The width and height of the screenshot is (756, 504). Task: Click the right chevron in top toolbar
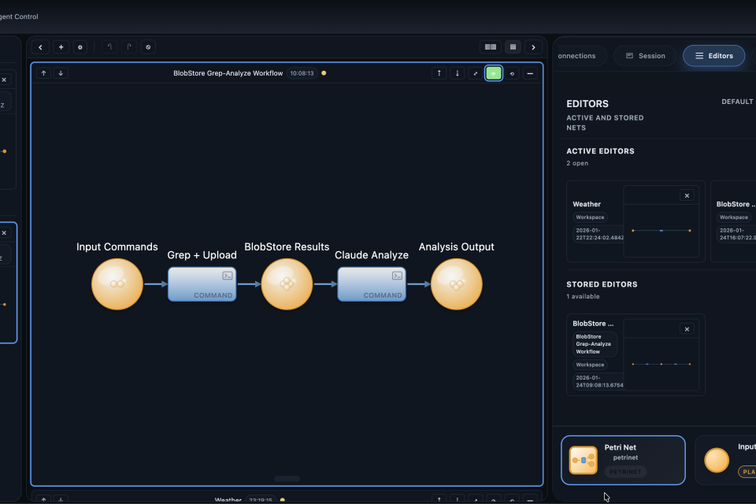534,47
